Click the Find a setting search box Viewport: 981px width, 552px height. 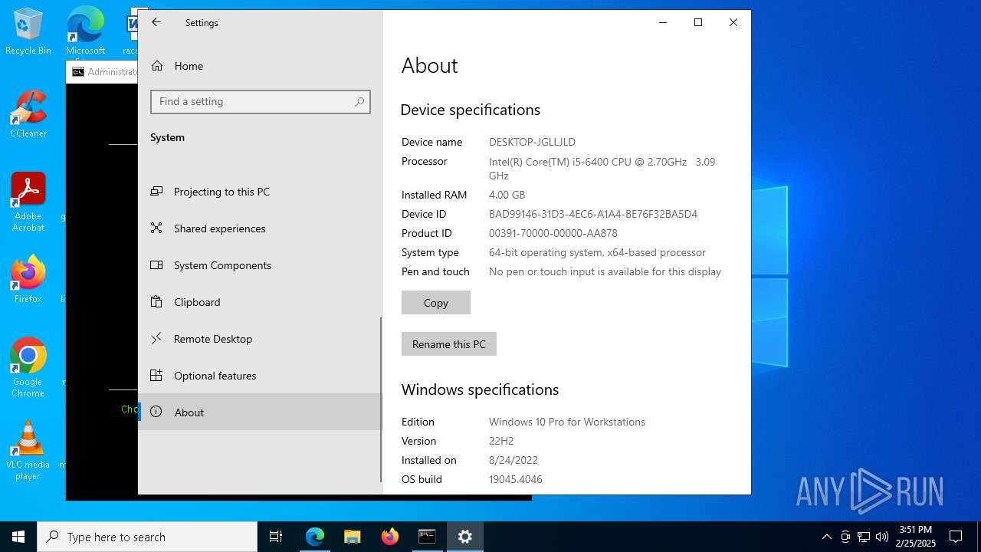click(260, 101)
